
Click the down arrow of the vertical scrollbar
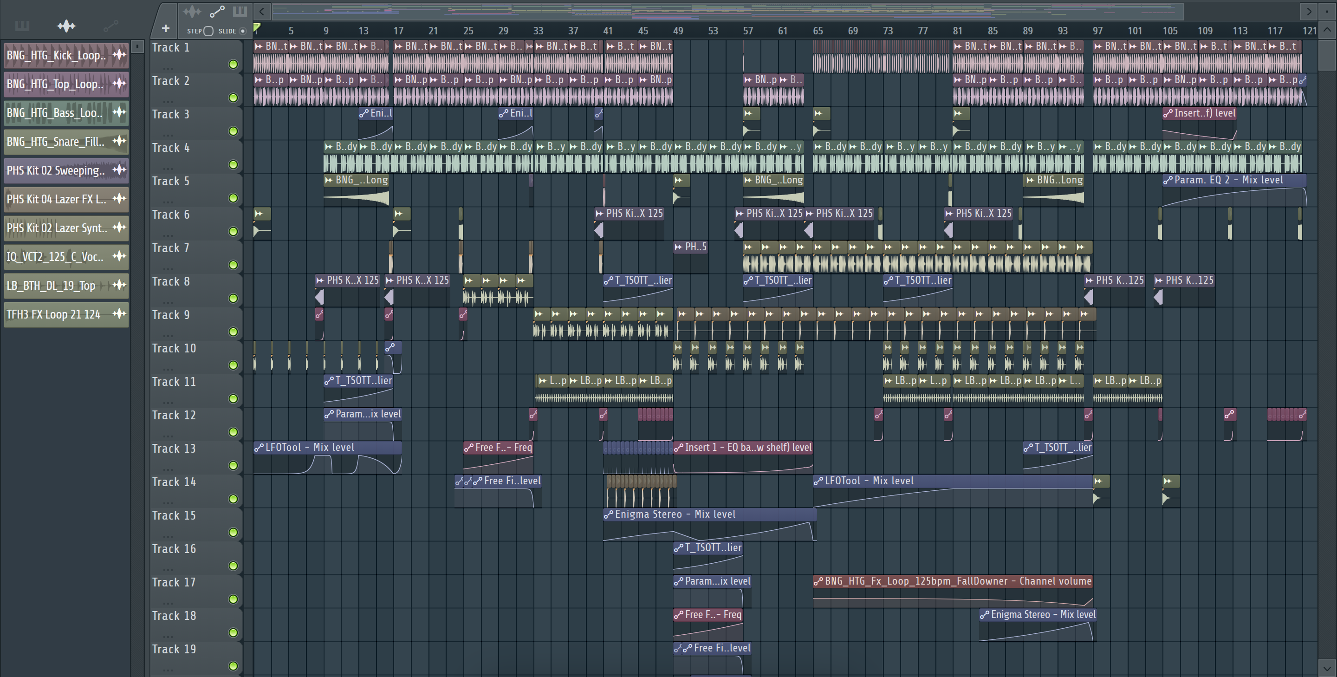[1327, 668]
